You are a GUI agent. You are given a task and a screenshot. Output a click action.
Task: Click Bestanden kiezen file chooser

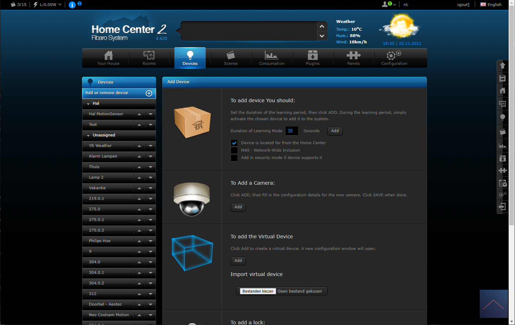[x=258, y=291]
